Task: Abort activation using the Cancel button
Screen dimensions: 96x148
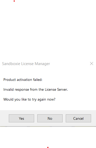Action: [78, 118]
